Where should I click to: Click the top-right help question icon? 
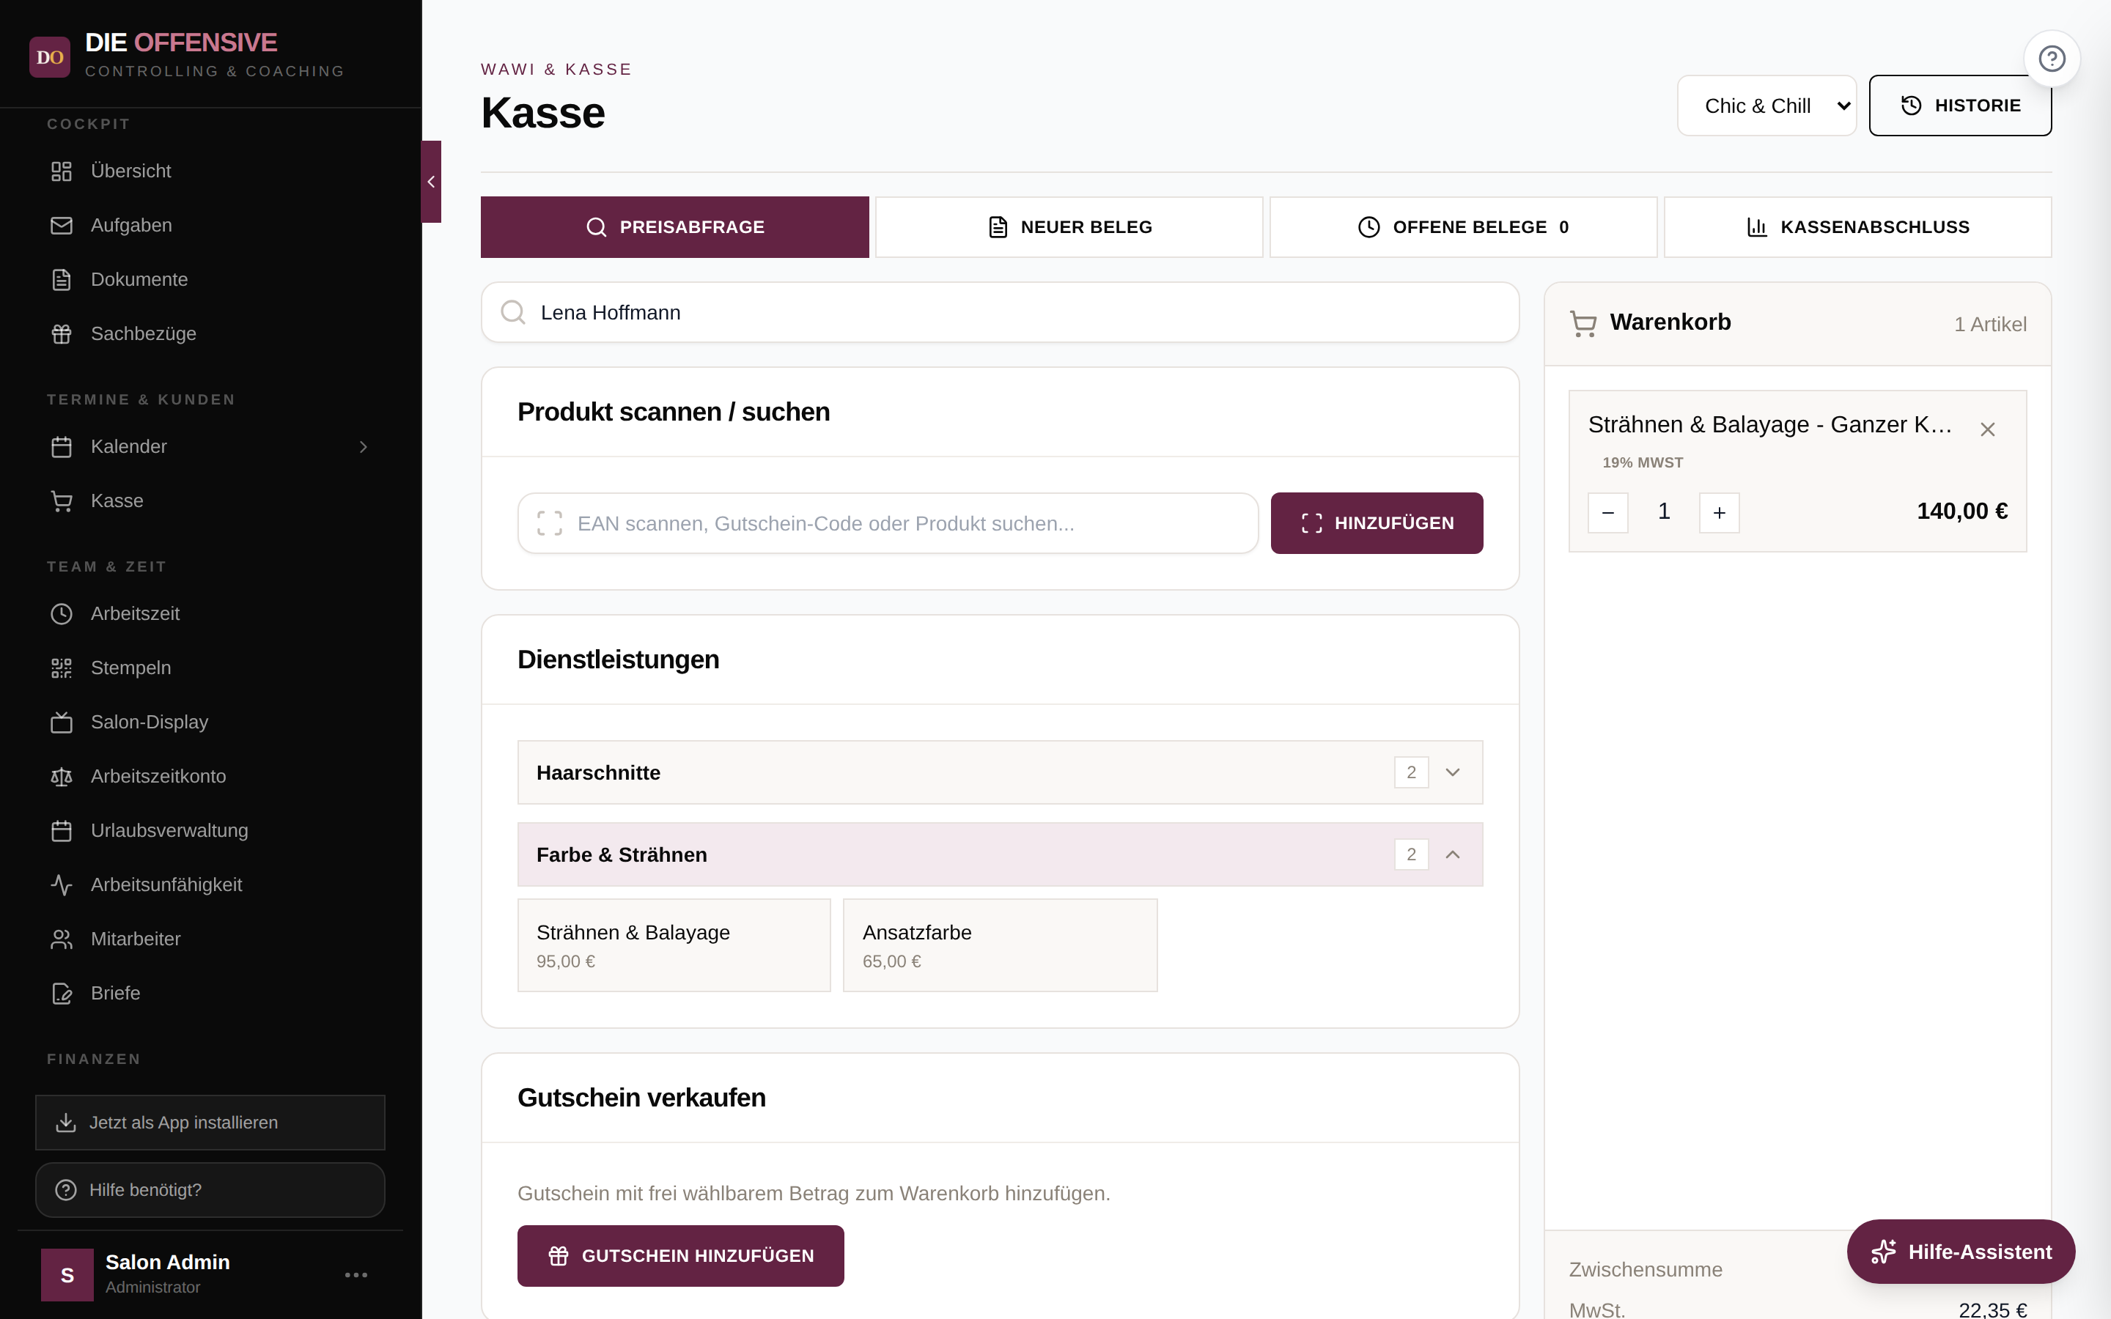2052,59
